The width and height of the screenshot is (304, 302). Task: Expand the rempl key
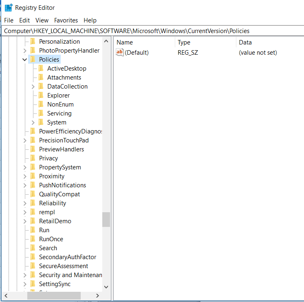[x=25, y=212]
